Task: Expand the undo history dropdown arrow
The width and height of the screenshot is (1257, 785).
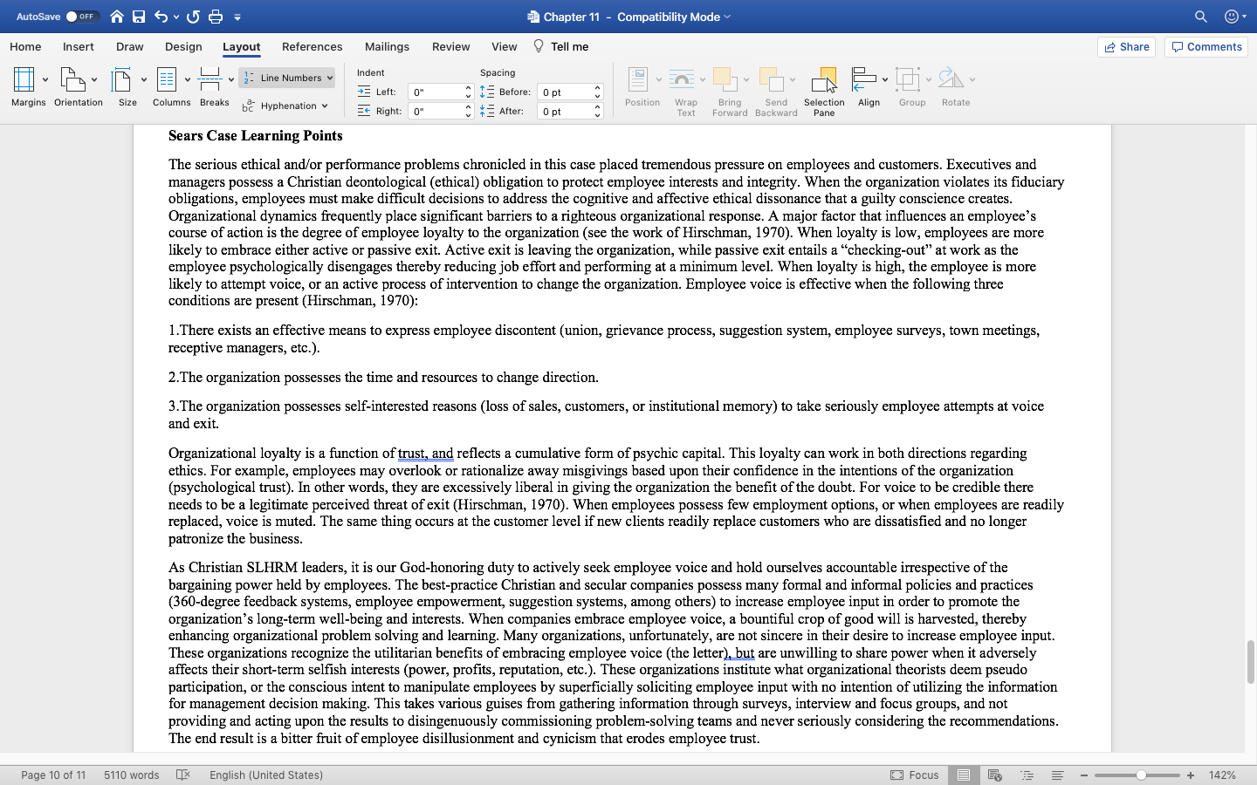Action: click(x=176, y=17)
